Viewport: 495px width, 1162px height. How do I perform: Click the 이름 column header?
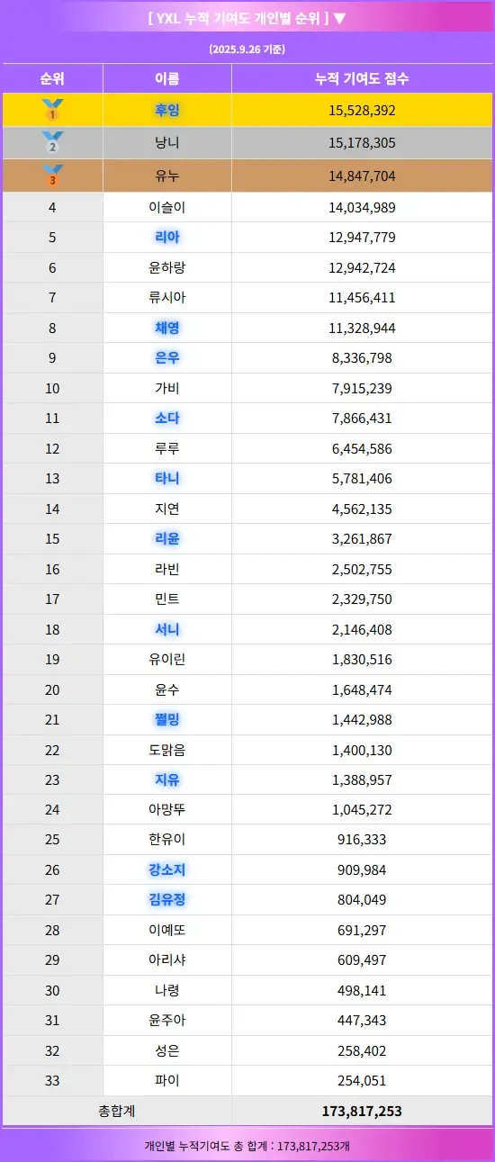(167, 78)
